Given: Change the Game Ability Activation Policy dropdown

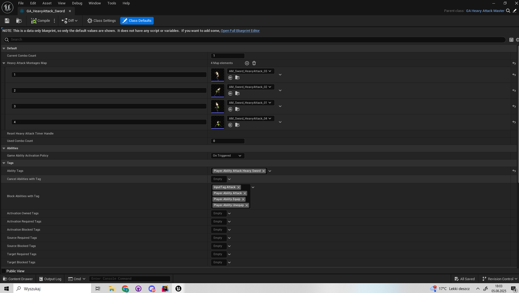Looking at the screenshot, I should point(227,155).
